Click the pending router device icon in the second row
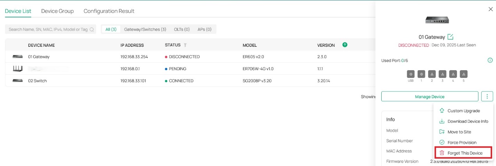 click(18, 69)
